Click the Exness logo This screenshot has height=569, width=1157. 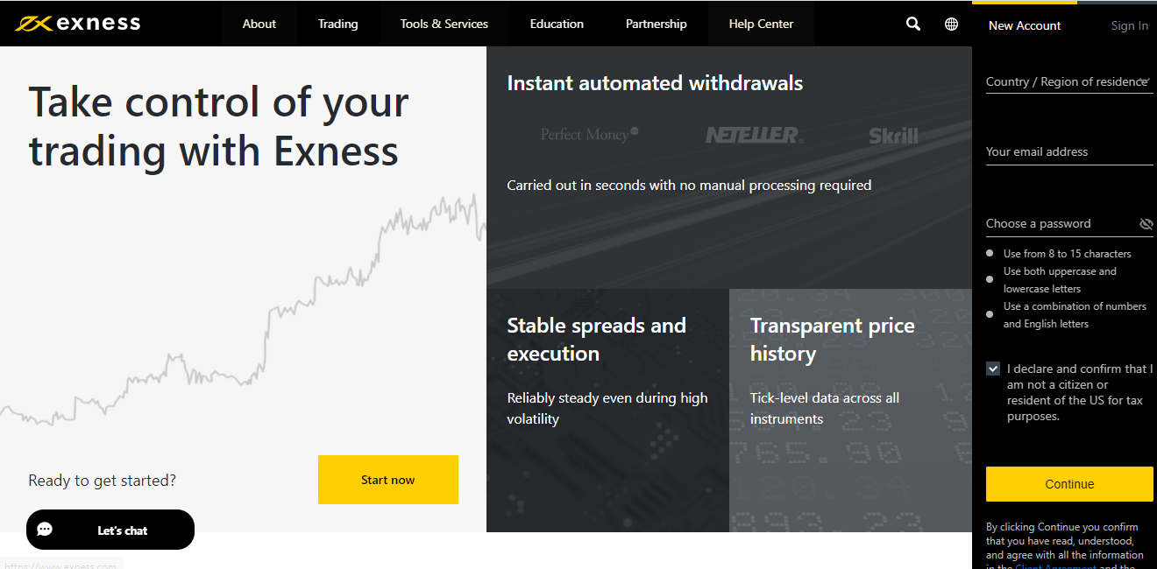(x=77, y=24)
